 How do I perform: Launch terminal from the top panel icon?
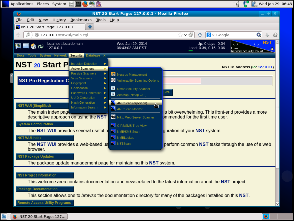pyautogui.click(x=78, y=4)
